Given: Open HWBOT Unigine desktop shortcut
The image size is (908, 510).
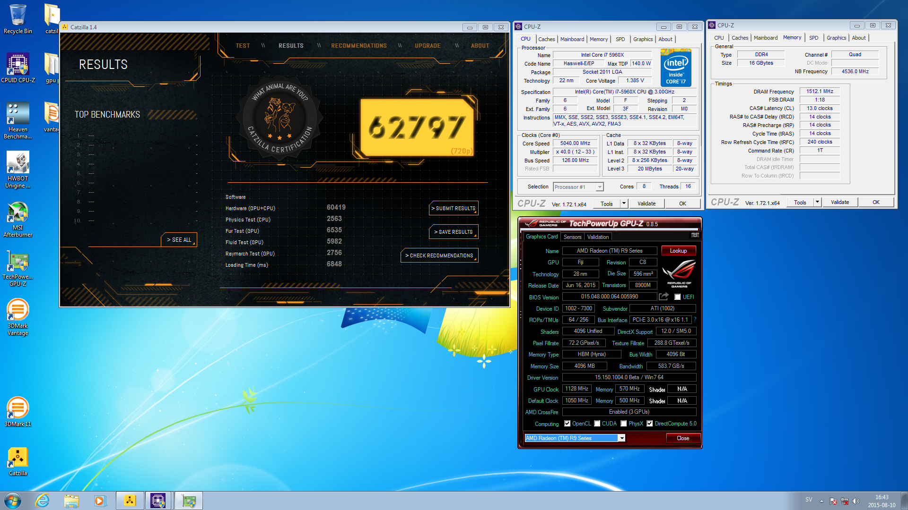Looking at the screenshot, I should pos(18,170).
